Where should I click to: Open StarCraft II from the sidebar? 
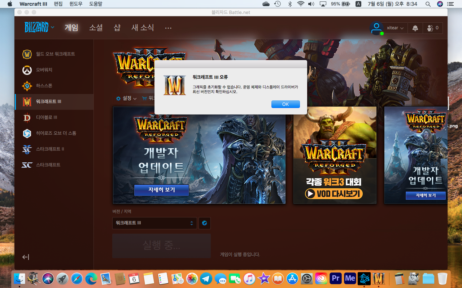click(x=54, y=149)
